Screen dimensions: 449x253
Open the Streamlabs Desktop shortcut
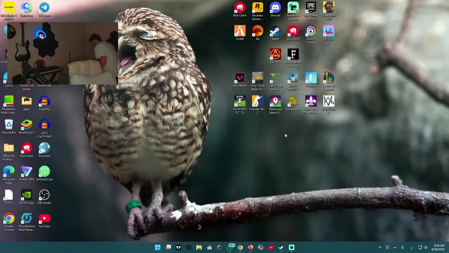(x=293, y=11)
